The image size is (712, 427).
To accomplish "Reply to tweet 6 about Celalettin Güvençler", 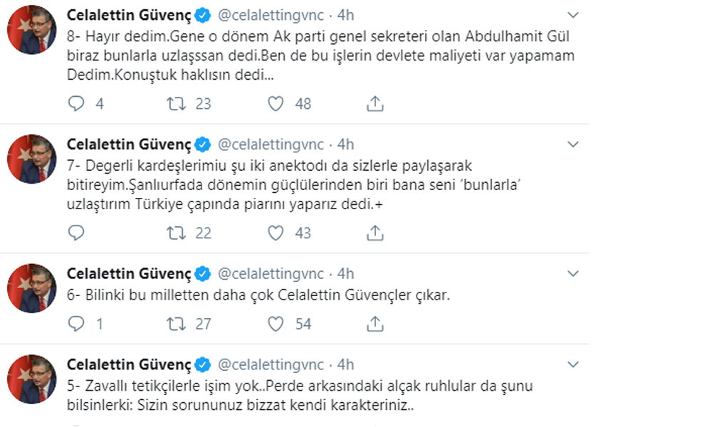I will (76, 324).
